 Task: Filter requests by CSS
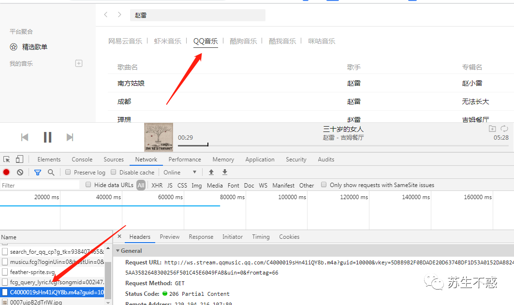coord(182,186)
